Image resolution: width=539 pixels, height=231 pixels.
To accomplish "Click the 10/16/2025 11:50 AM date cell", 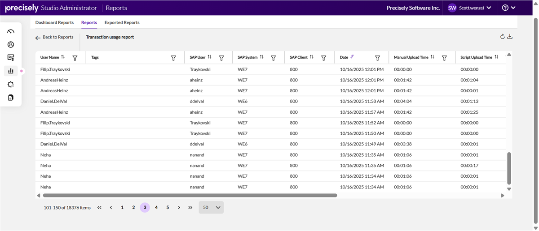I will (362, 133).
